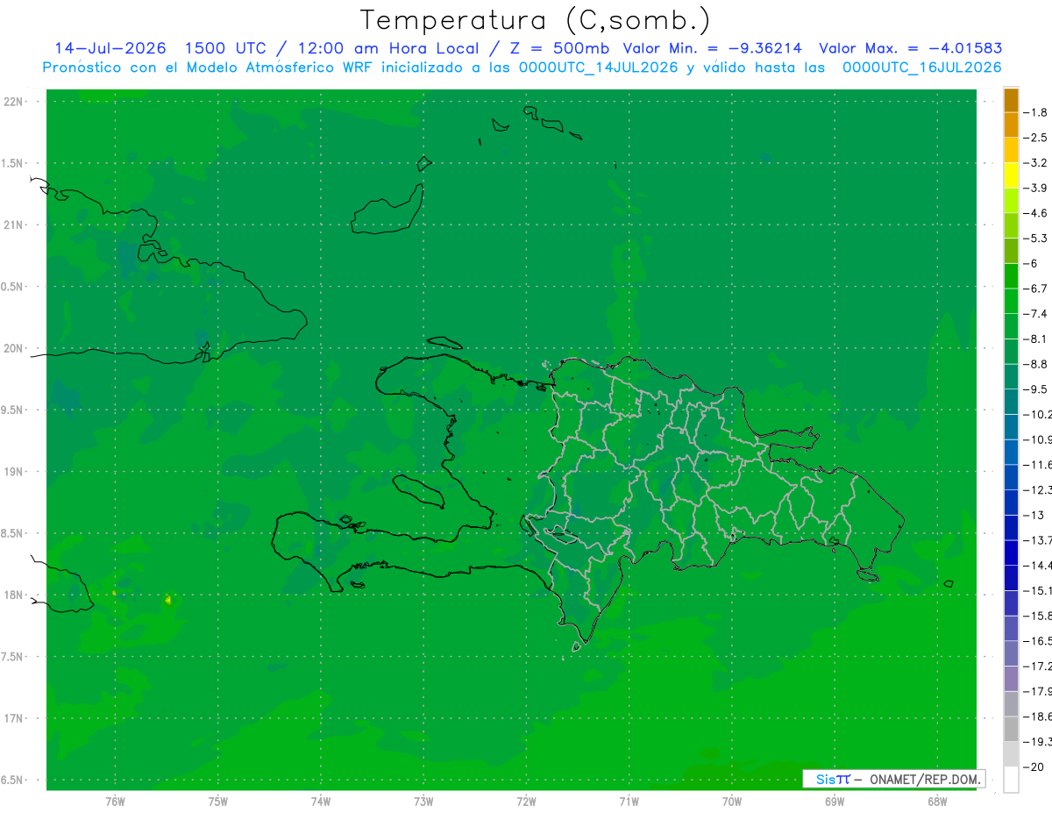Click the "-9.5" colorbar value

[1035, 389]
